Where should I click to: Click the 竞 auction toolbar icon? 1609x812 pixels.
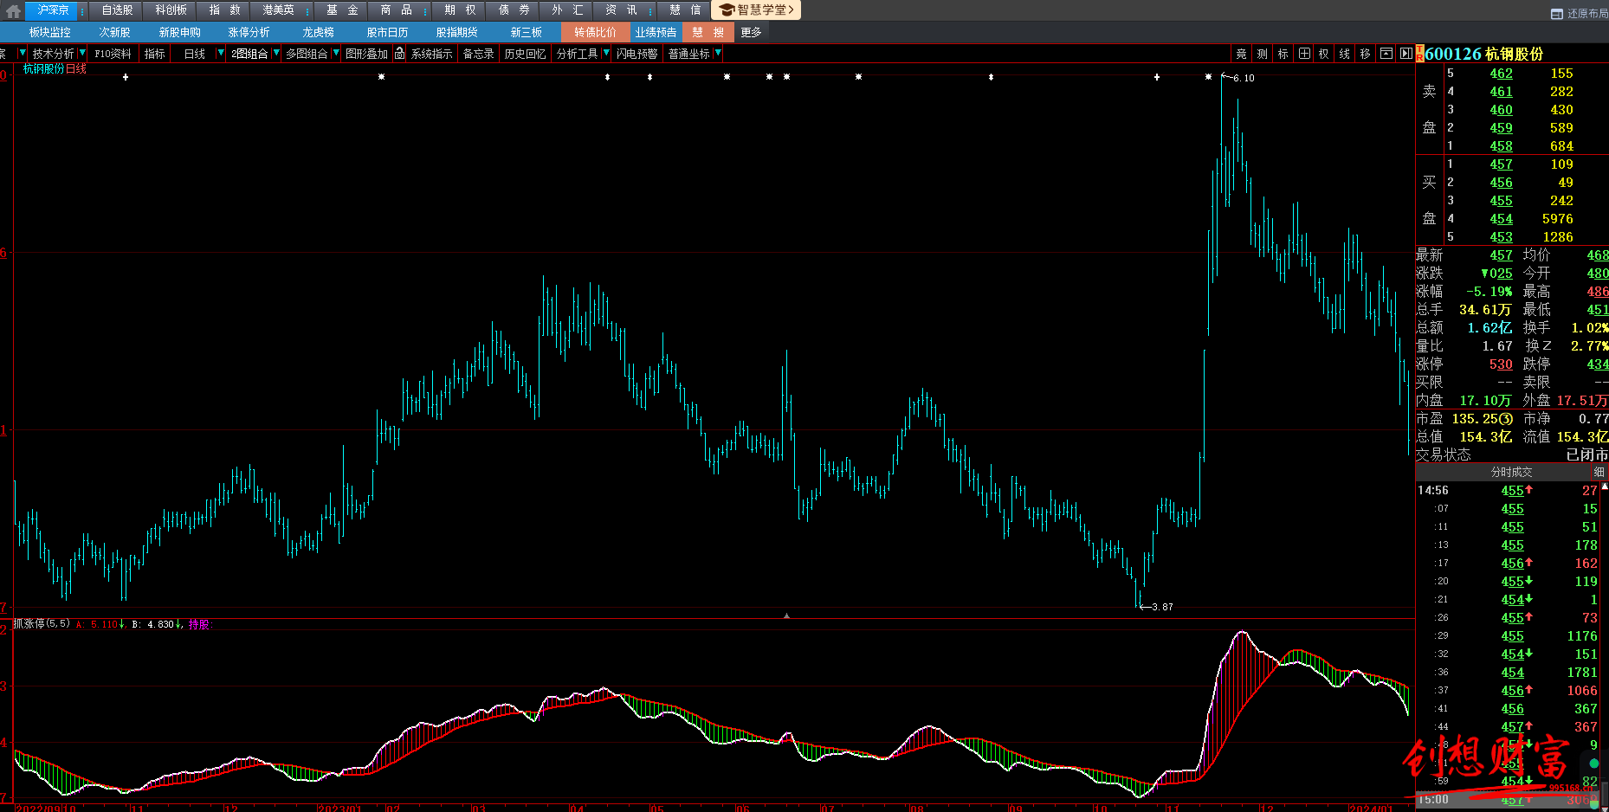coord(1241,54)
